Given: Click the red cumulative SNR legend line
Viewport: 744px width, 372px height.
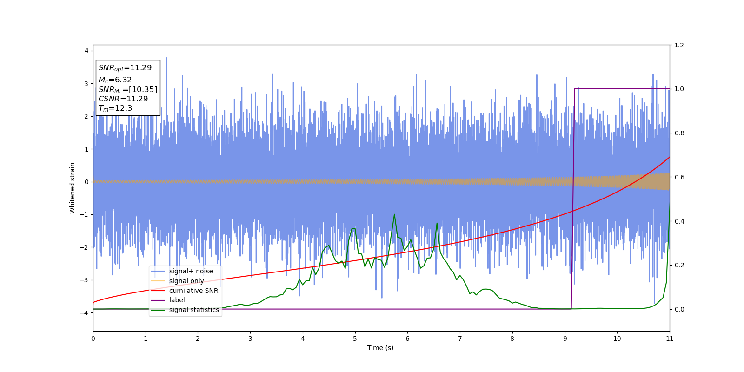Looking at the screenshot, I should tap(158, 291).
